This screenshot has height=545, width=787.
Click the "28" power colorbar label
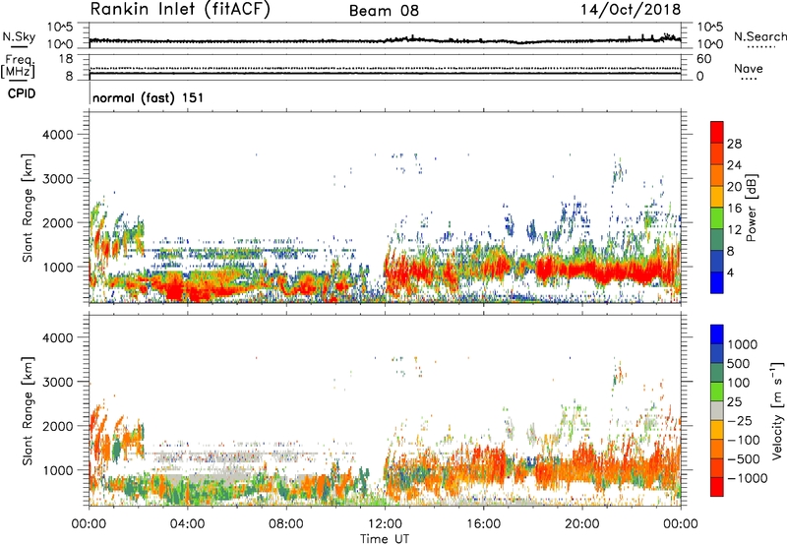[x=734, y=144]
